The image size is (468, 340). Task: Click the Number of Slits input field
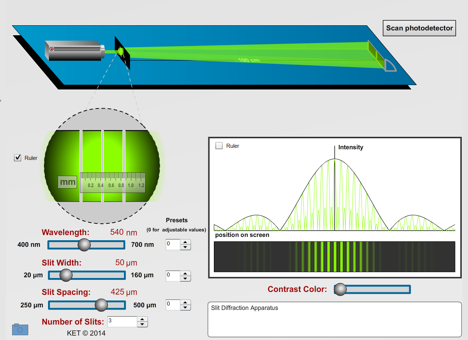pyautogui.click(x=122, y=322)
